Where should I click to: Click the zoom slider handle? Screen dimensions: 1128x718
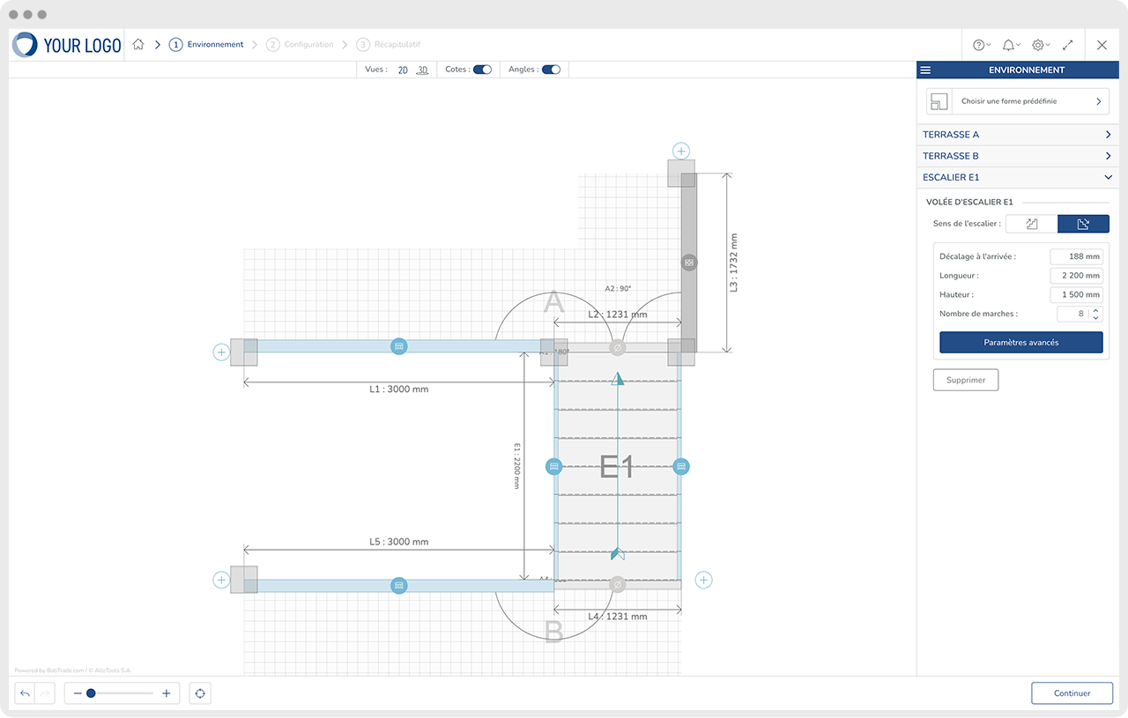[x=91, y=693]
